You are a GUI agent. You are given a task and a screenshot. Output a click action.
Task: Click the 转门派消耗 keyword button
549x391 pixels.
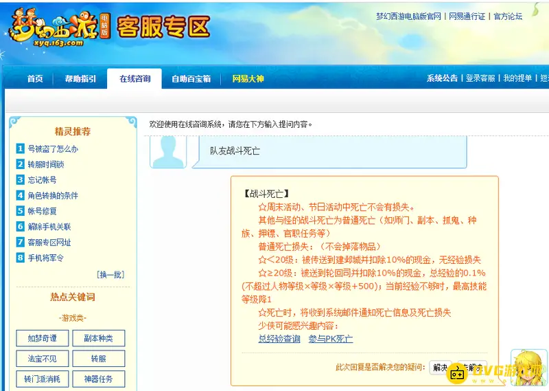click(43, 379)
